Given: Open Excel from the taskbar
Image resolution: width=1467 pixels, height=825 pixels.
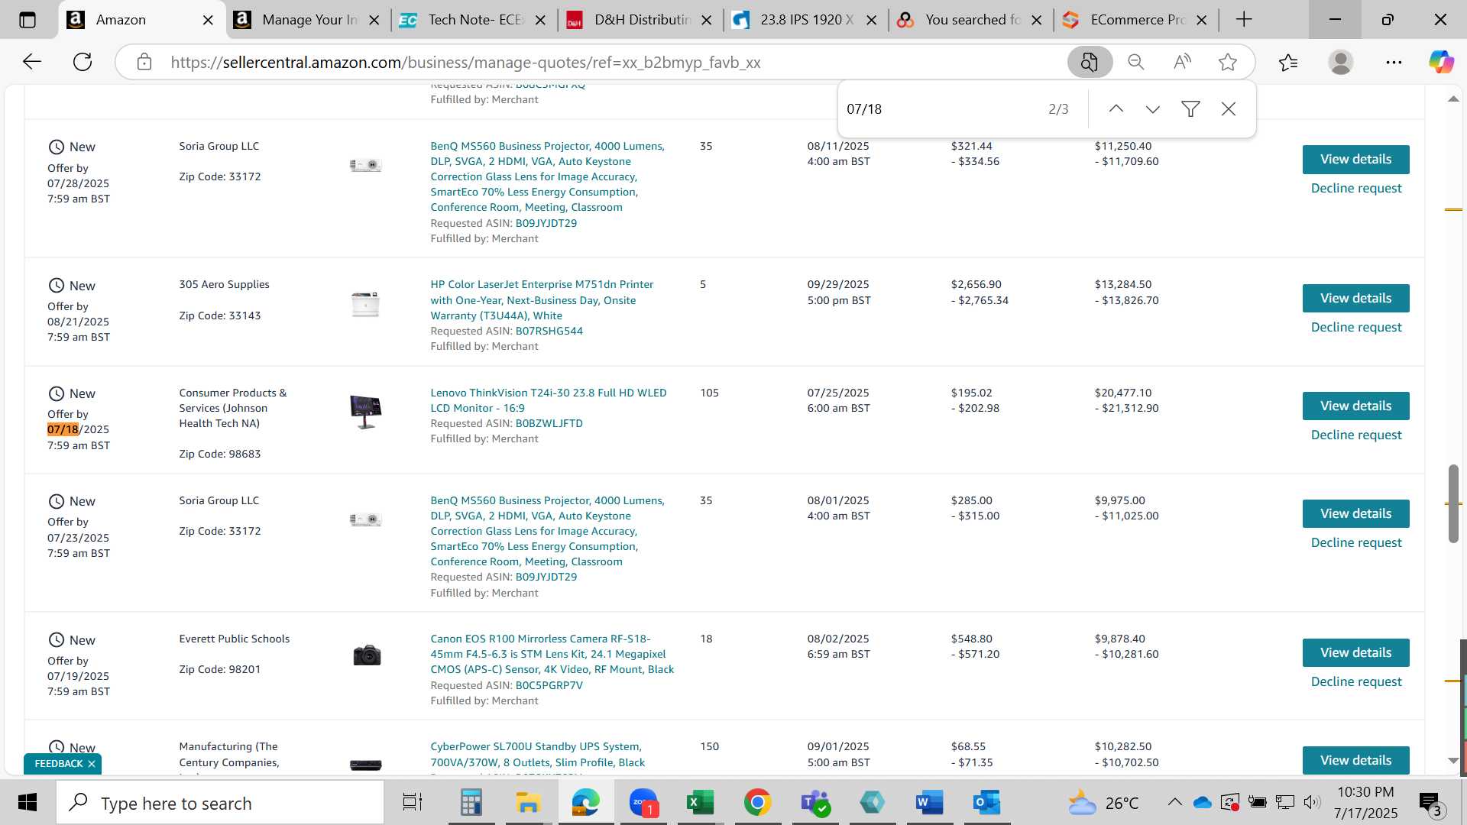Looking at the screenshot, I should (700, 803).
